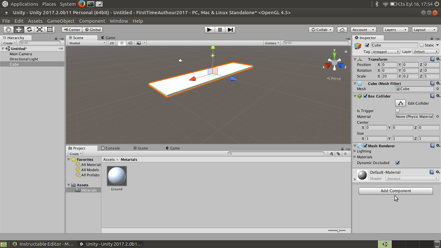Uncheck Dynamic Occluded checkbox

(x=397, y=163)
